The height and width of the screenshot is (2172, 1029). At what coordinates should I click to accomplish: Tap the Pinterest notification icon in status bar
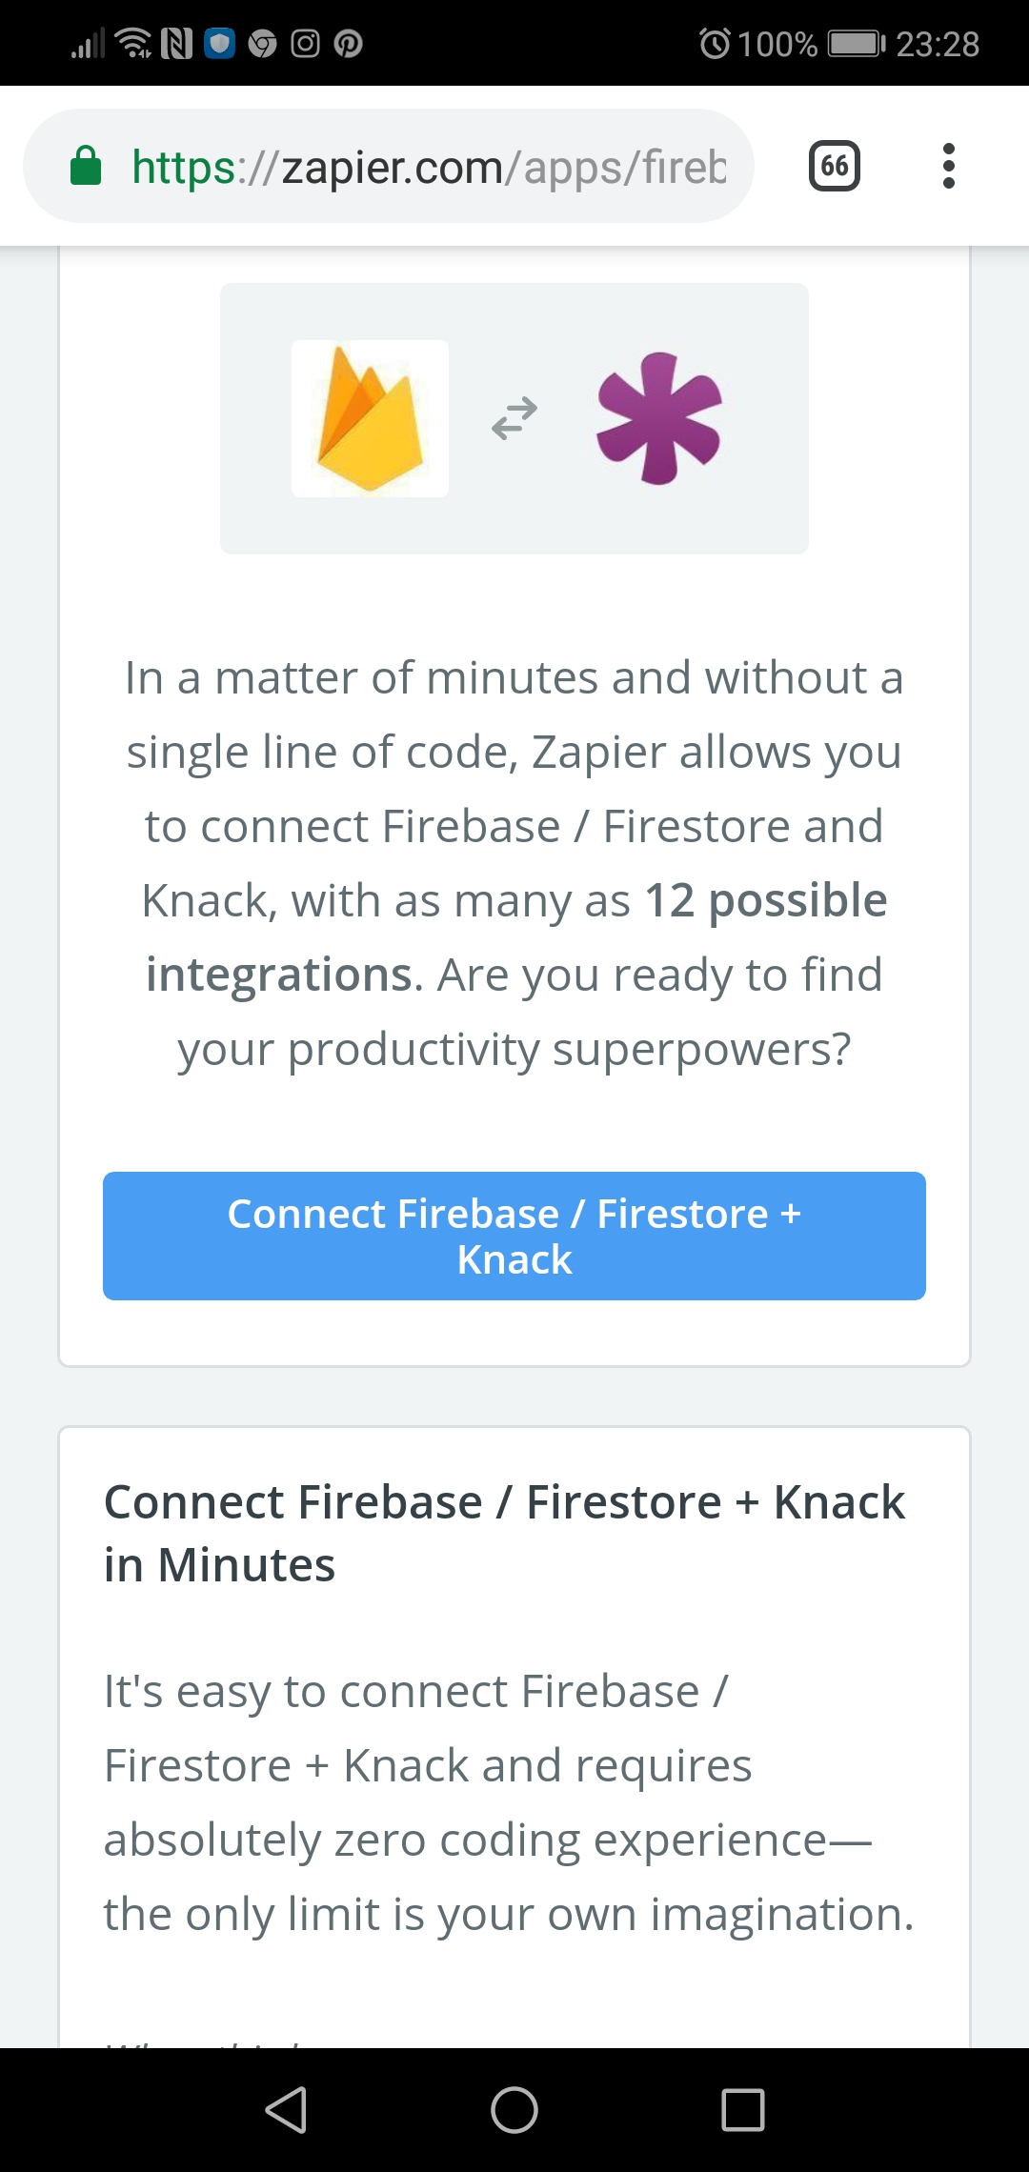pos(349,44)
